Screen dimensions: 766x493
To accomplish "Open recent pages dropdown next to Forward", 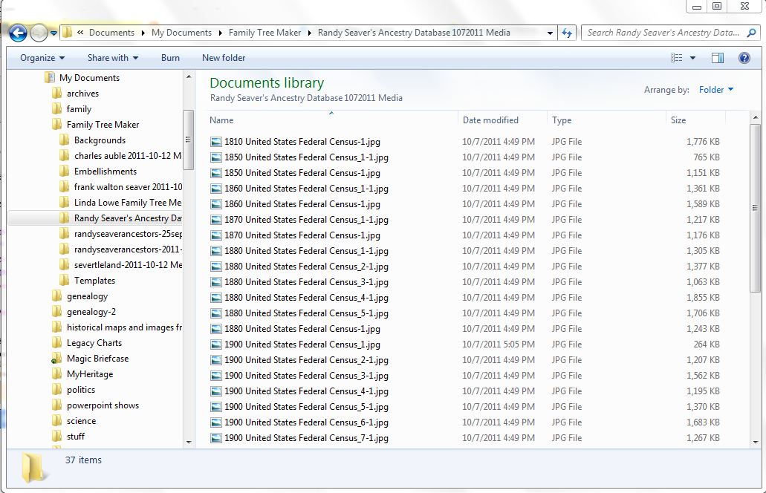I will (x=53, y=33).
